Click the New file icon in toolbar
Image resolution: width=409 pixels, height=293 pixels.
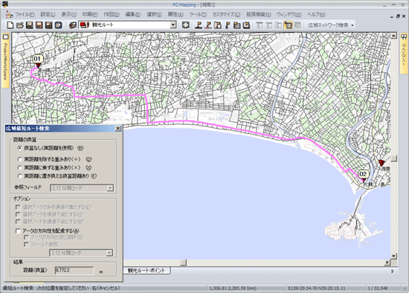tap(10, 25)
